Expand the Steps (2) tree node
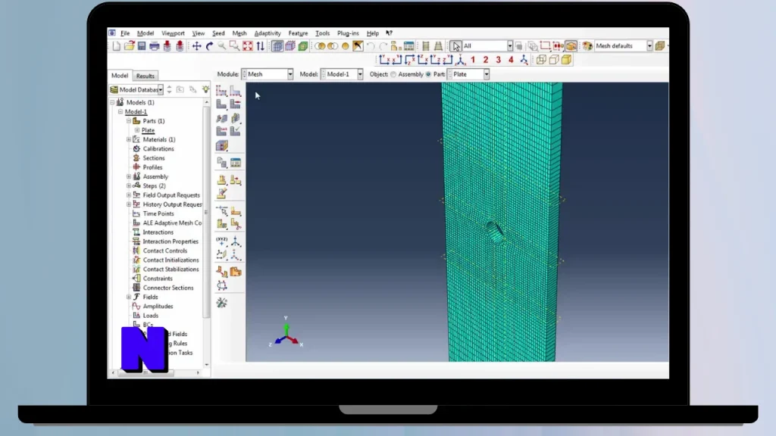776x436 pixels. 129,186
